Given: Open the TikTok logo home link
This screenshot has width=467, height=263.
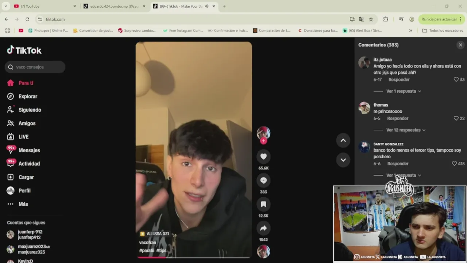Looking at the screenshot, I should click(x=24, y=50).
